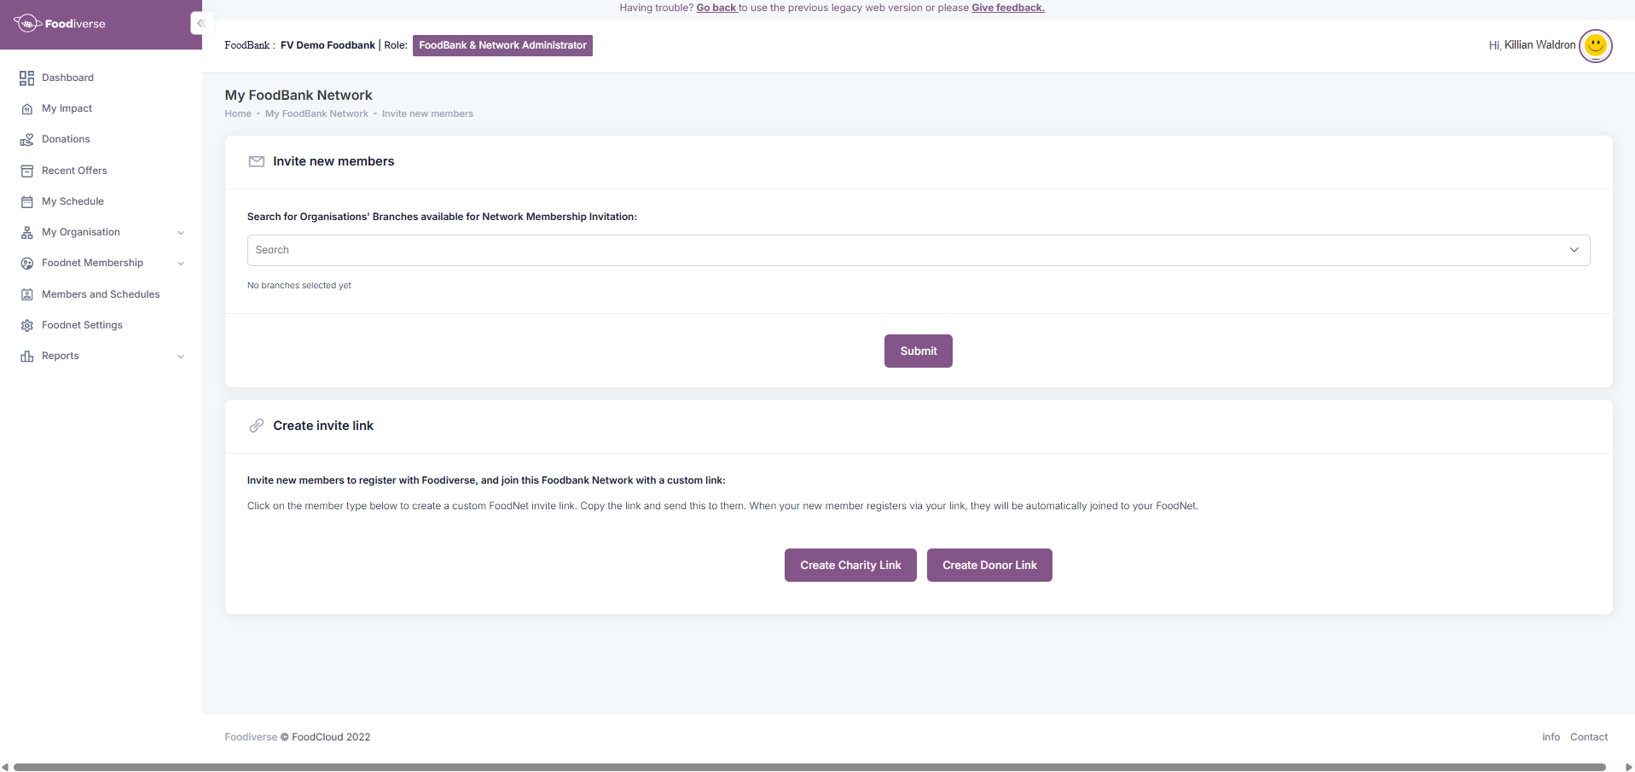Image resolution: width=1635 pixels, height=772 pixels.
Task: Click the Donations hand icon
Action: coord(26,140)
